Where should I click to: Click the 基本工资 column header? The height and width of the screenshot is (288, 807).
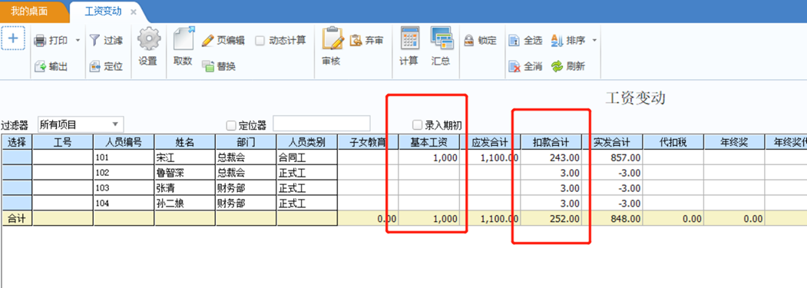(x=428, y=142)
